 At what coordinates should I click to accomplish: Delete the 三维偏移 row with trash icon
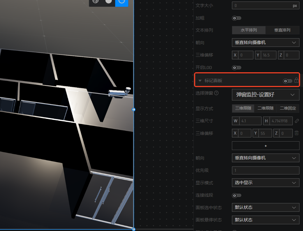point(297,133)
